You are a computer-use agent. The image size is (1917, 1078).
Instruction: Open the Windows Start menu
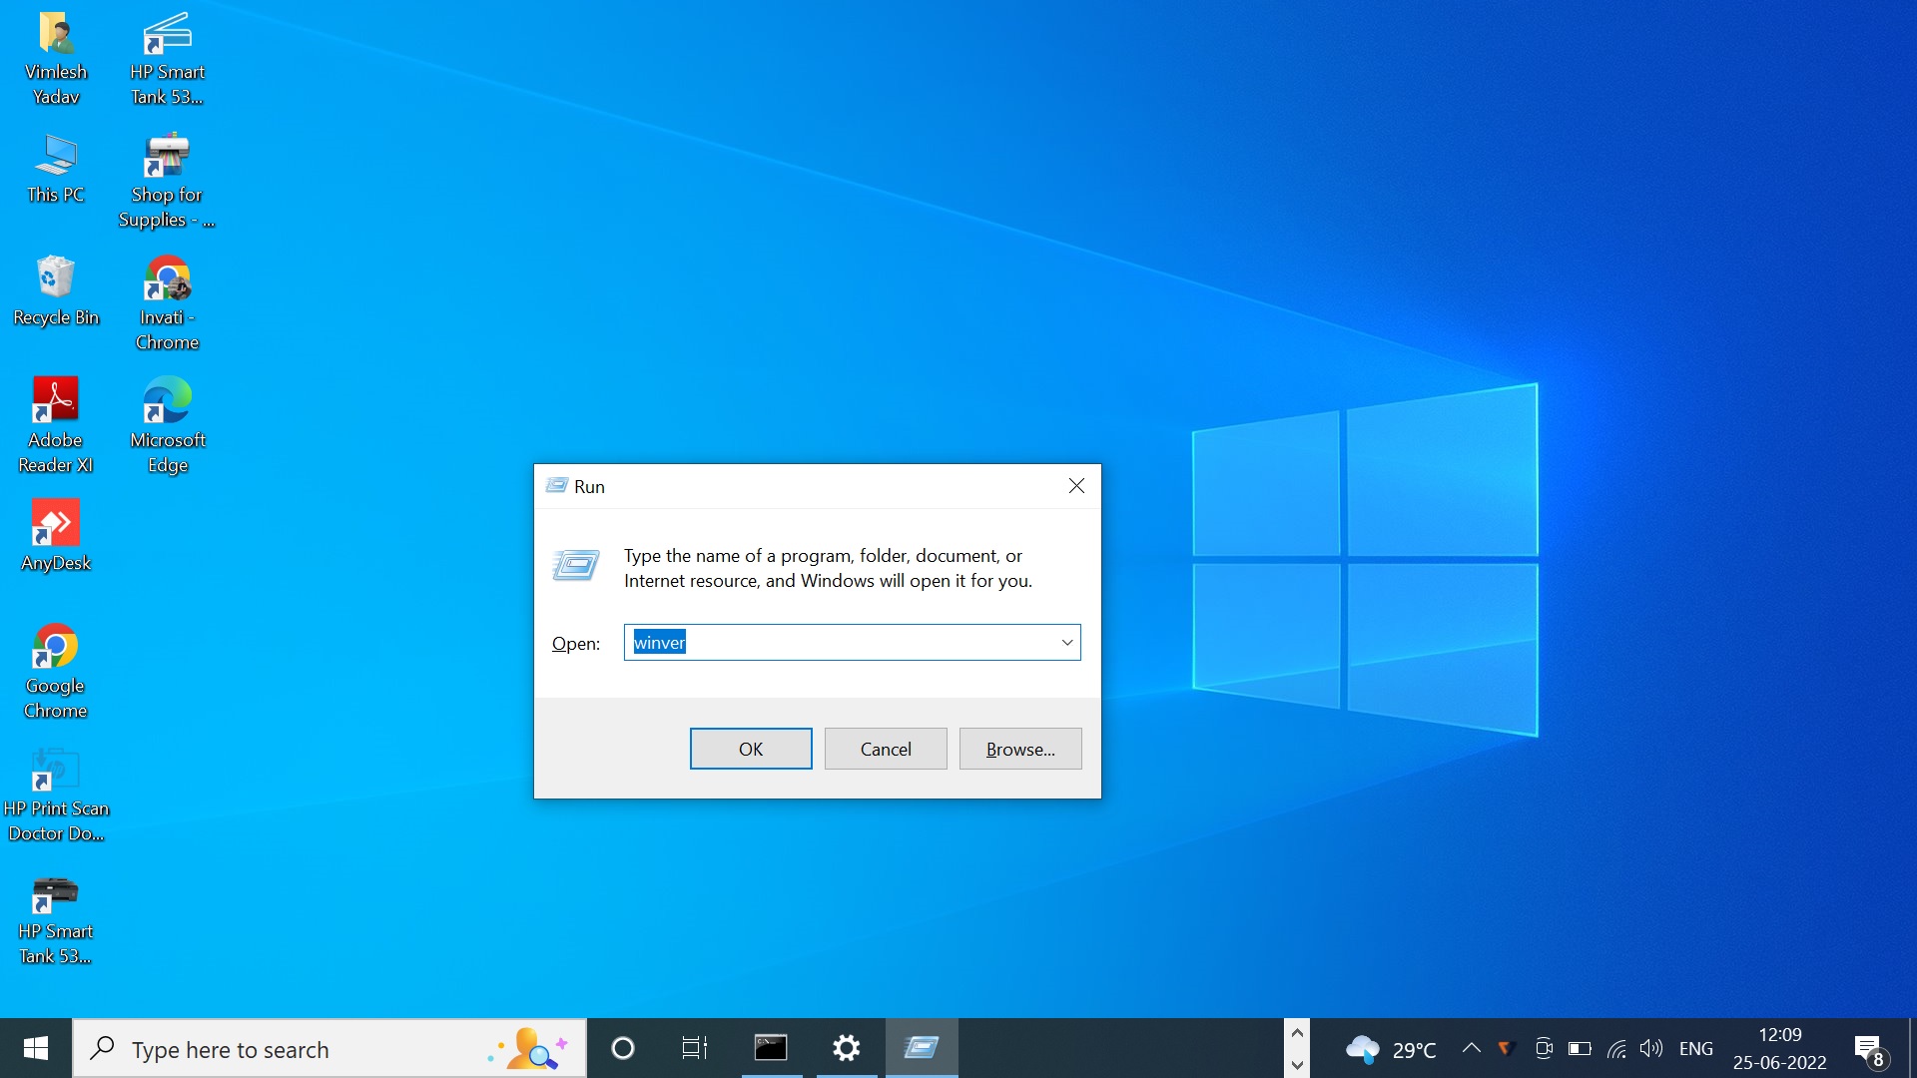click(x=36, y=1048)
